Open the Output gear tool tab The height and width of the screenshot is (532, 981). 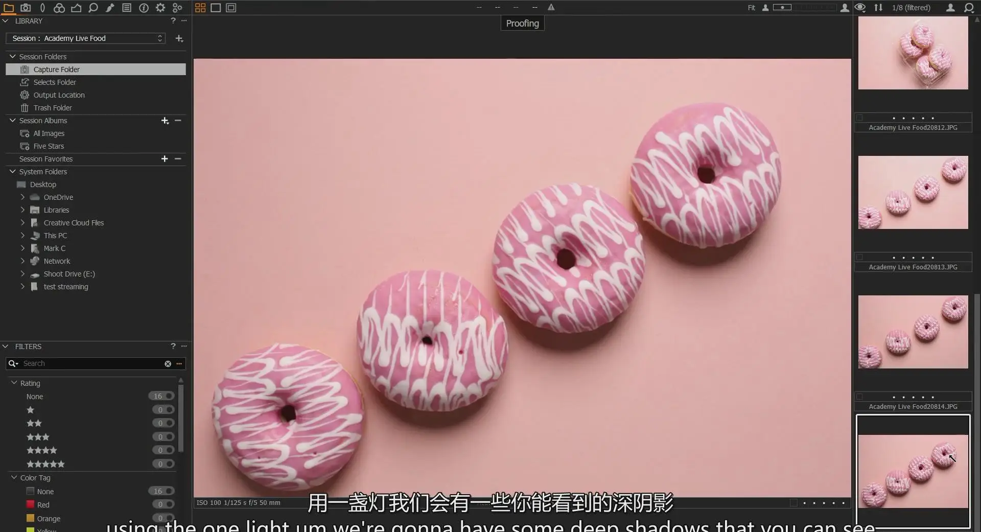[160, 8]
